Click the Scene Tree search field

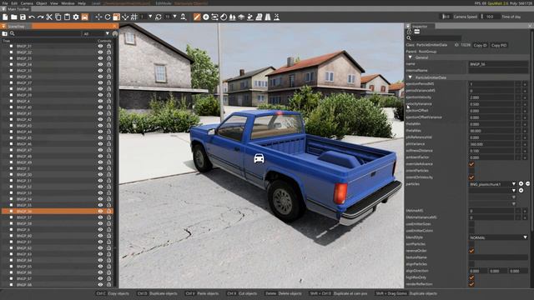click(x=48, y=33)
